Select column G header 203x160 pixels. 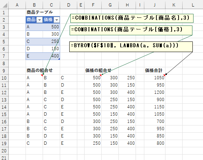110,5
